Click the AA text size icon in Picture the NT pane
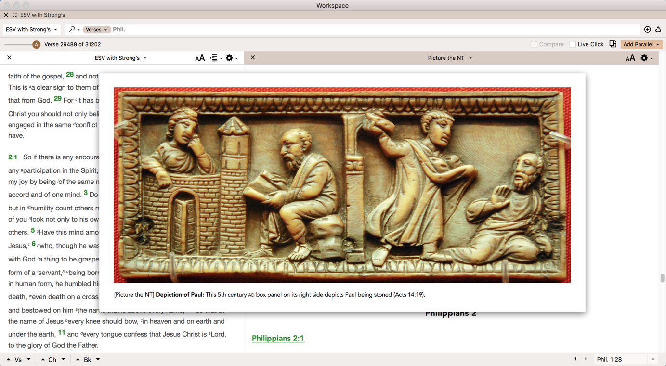This screenshot has height=366, width=666. [x=630, y=58]
